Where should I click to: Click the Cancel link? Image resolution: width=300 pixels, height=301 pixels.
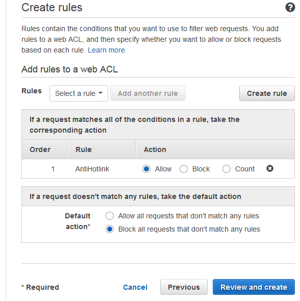pyautogui.click(x=135, y=287)
